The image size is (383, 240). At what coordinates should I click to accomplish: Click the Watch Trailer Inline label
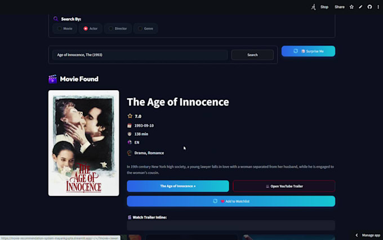tap(150, 217)
